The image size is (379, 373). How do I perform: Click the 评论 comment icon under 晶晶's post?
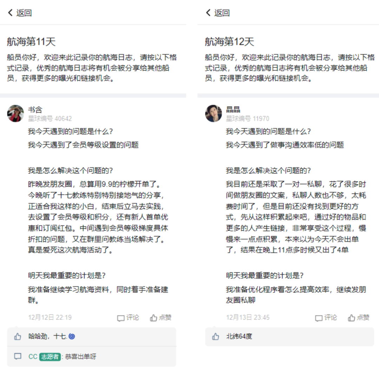tap(319, 318)
